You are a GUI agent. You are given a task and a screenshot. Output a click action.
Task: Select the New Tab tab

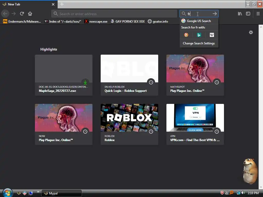coord(29,4)
